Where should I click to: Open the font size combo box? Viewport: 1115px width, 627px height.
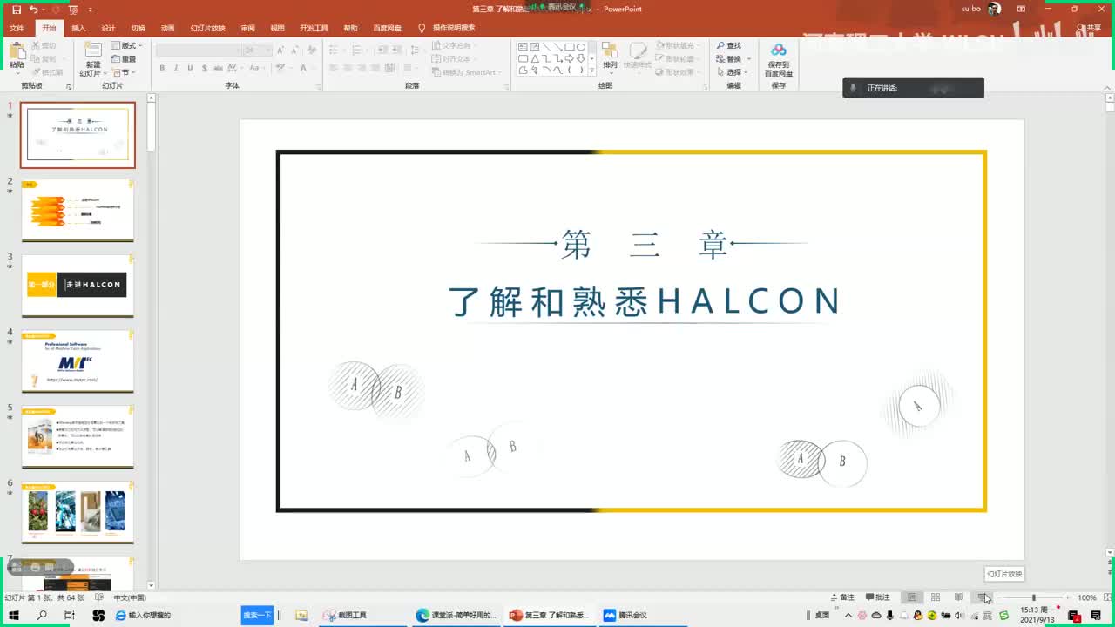(257, 51)
